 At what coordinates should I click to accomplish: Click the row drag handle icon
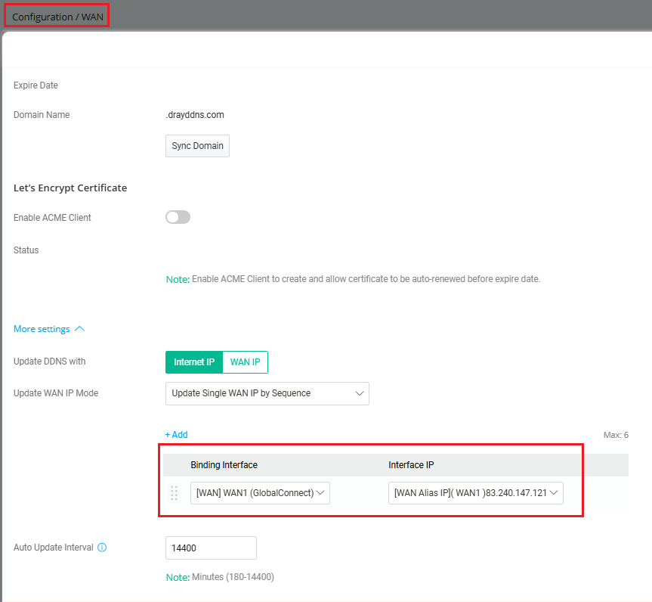[x=174, y=493]
